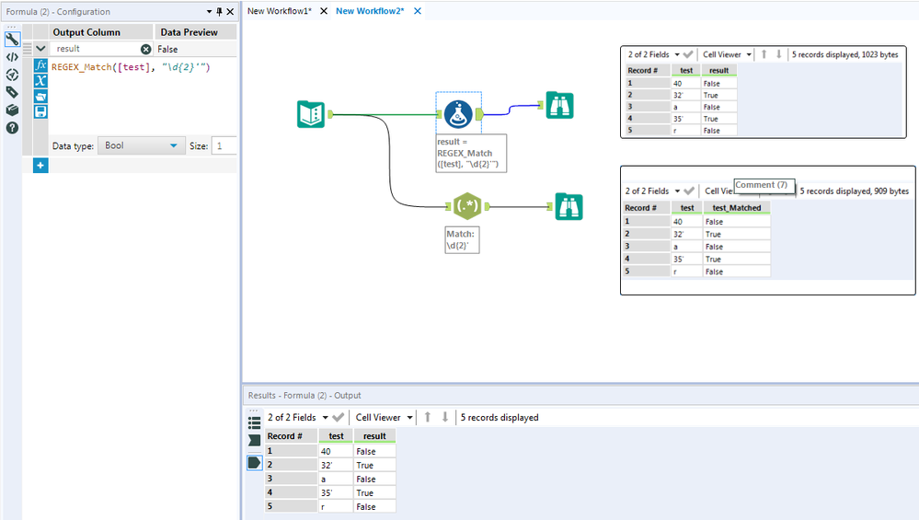Click the Output Column header
This screenshot has height=520, width=919.
pyautogui.click(x=101, y=32)
